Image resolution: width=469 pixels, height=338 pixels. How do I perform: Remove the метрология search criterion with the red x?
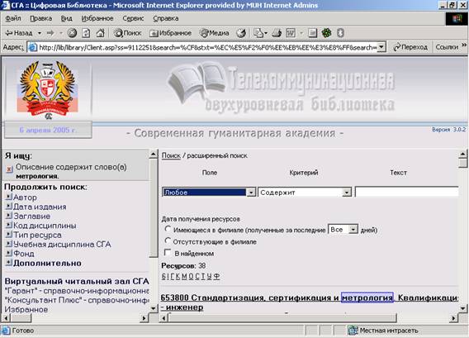tap(9, 169)
